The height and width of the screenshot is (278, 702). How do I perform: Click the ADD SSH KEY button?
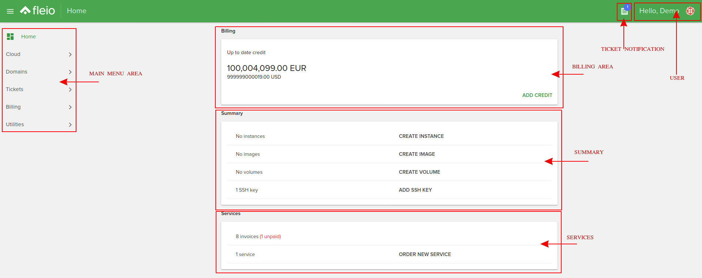click(x=415, y=190)
